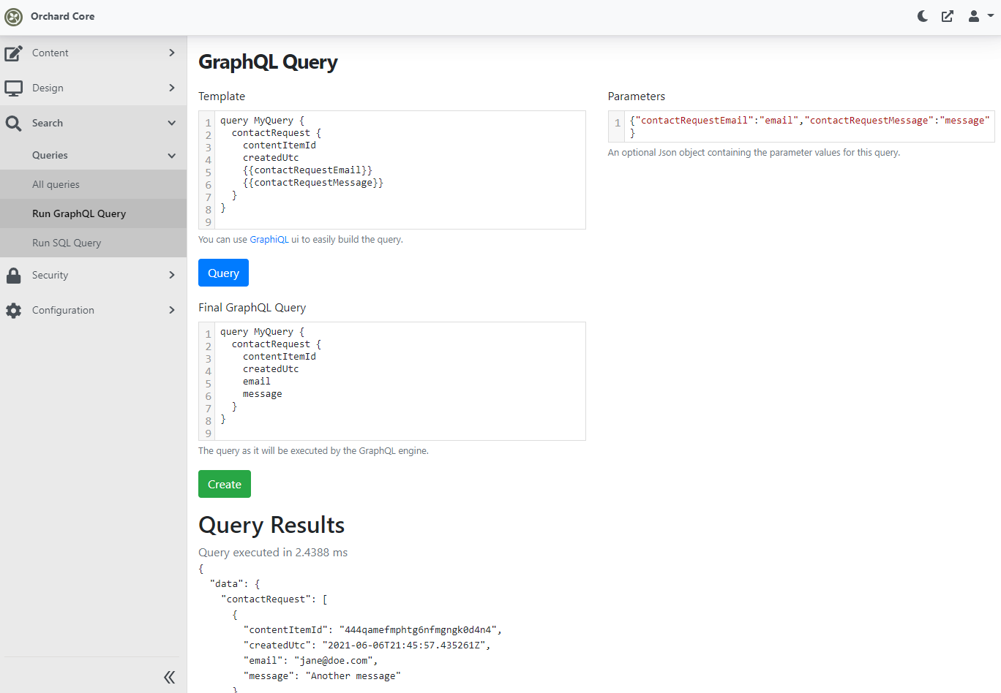Follow the GraphiQL link
Viewport: 1001px width, 693px height.
pos(269,239)
